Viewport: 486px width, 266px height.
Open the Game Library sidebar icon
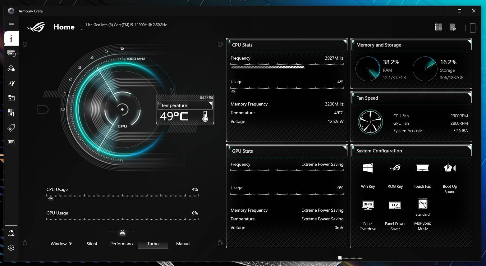[x=11, y=98]
